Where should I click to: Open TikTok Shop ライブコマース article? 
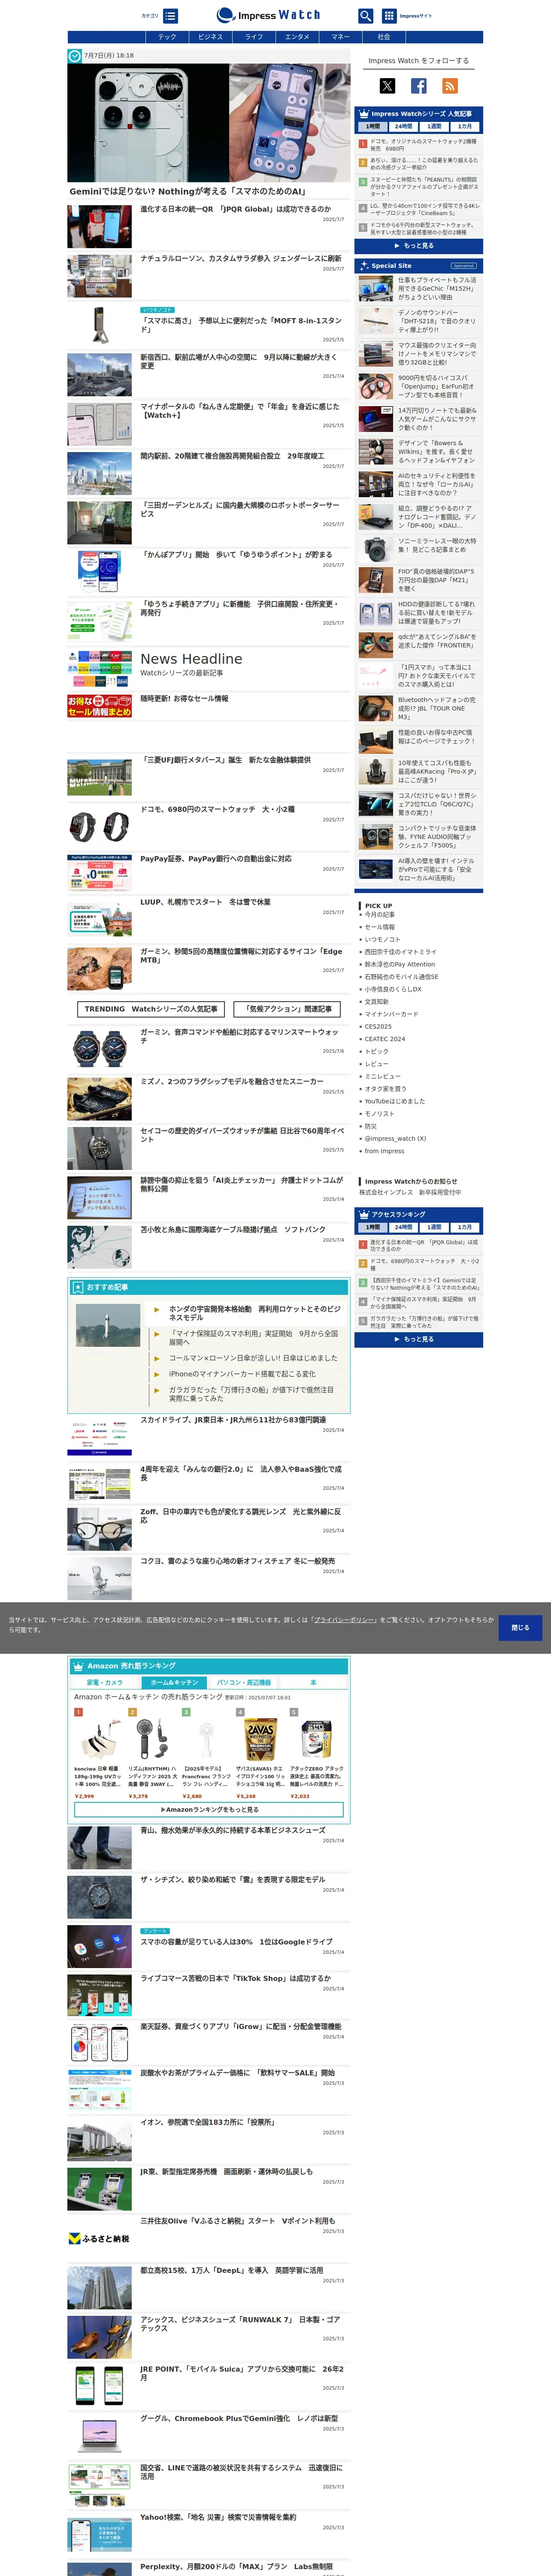[x=235, y=1978]
